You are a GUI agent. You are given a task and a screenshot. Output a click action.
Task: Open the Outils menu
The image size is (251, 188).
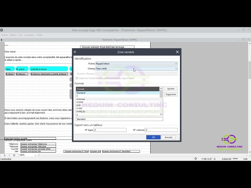(x=39, y=35)
